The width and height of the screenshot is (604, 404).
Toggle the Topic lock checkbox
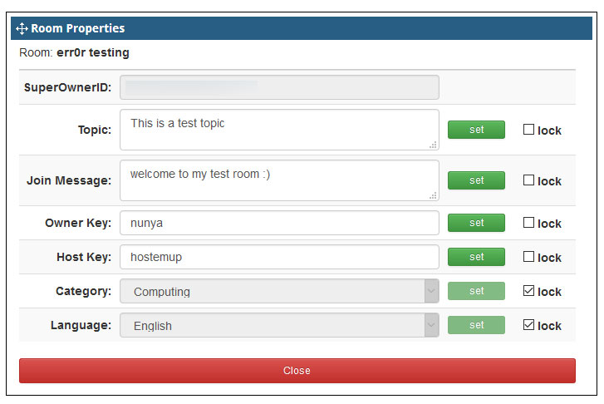point(528,129)
